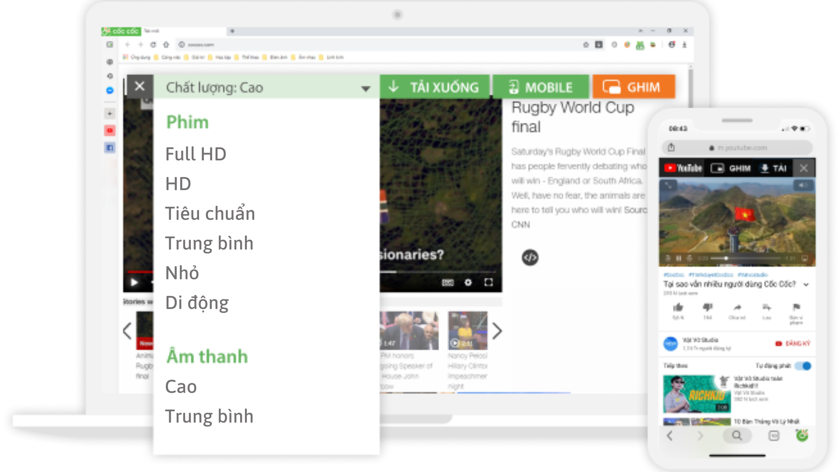Image resolution: width=840 pixels, height=472 pixels.
Task: Expand the video description chevron on phone
Action: tap(806, 284)
